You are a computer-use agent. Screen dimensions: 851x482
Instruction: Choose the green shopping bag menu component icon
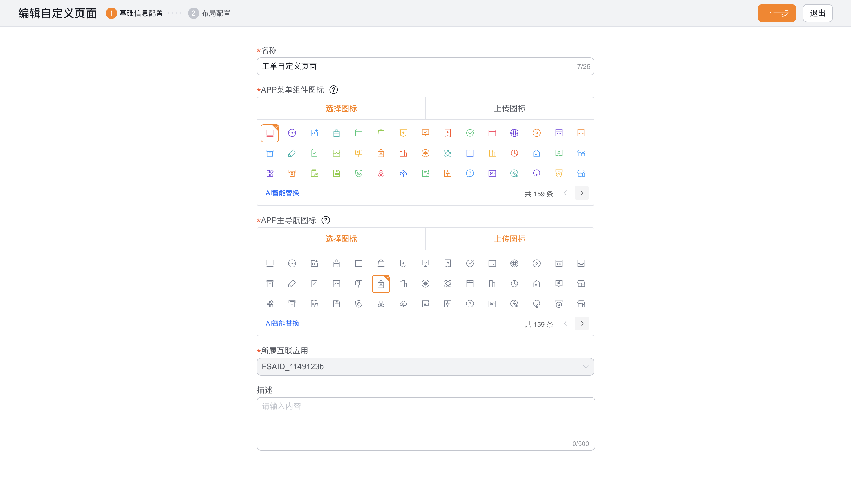click(381, 133)
